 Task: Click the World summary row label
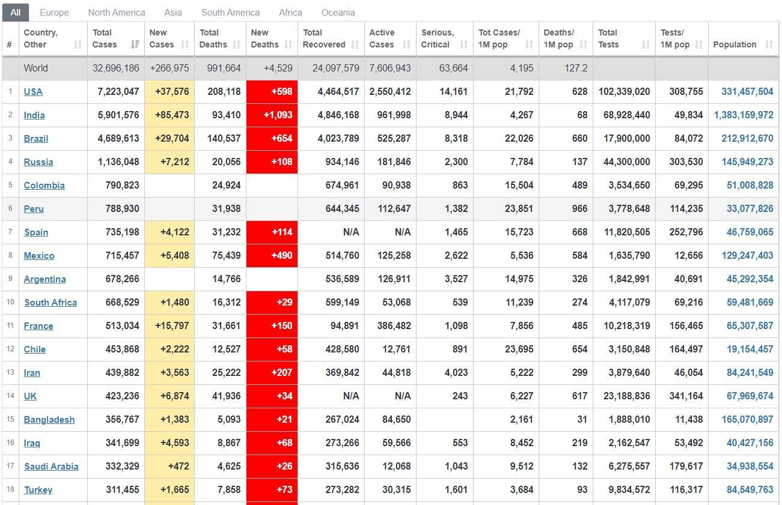[36, 68]
